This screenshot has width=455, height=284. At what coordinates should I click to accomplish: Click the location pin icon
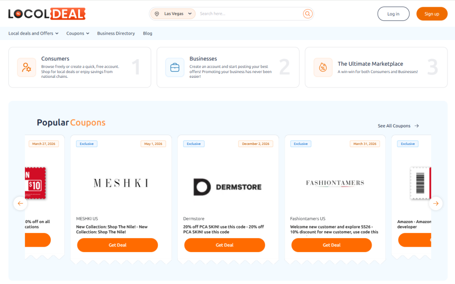pyautogui.click(x=157, y=14)
